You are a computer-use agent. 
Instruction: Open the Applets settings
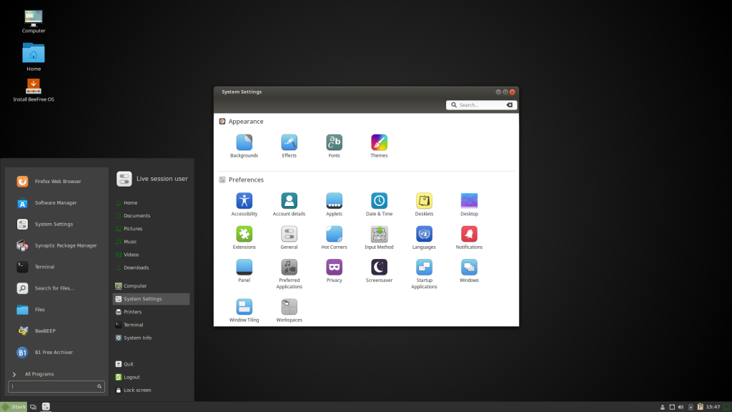point(334,201)
